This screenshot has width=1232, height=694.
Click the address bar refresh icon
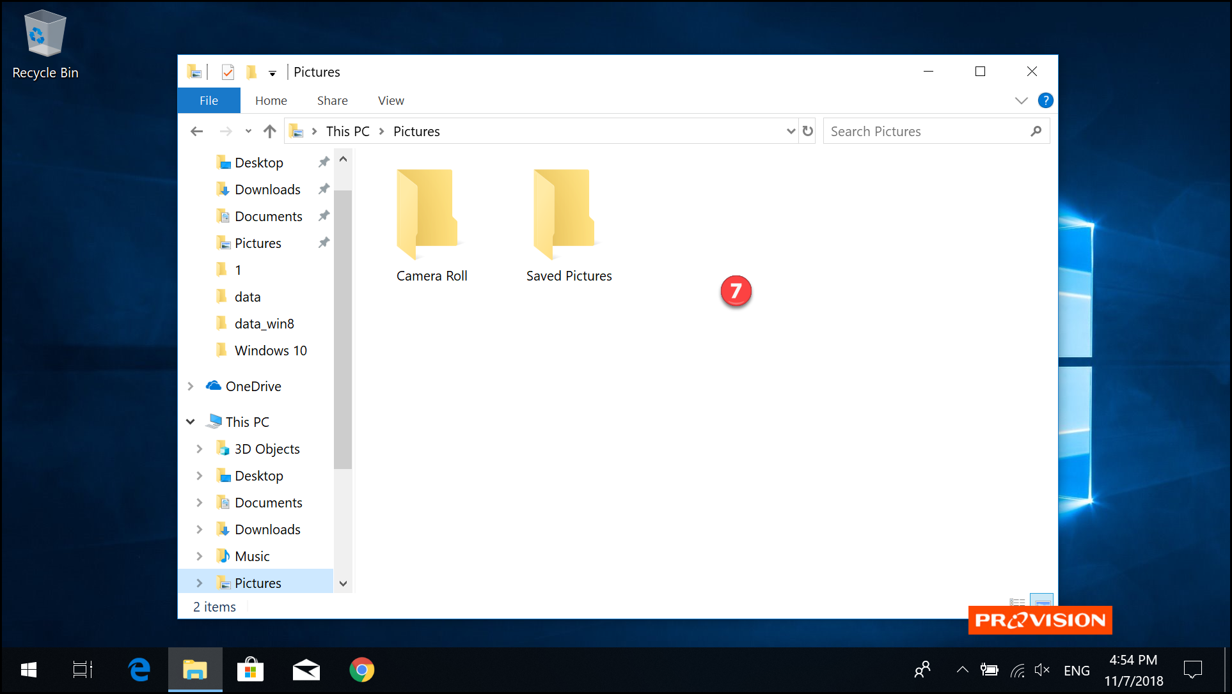[807, 131]
